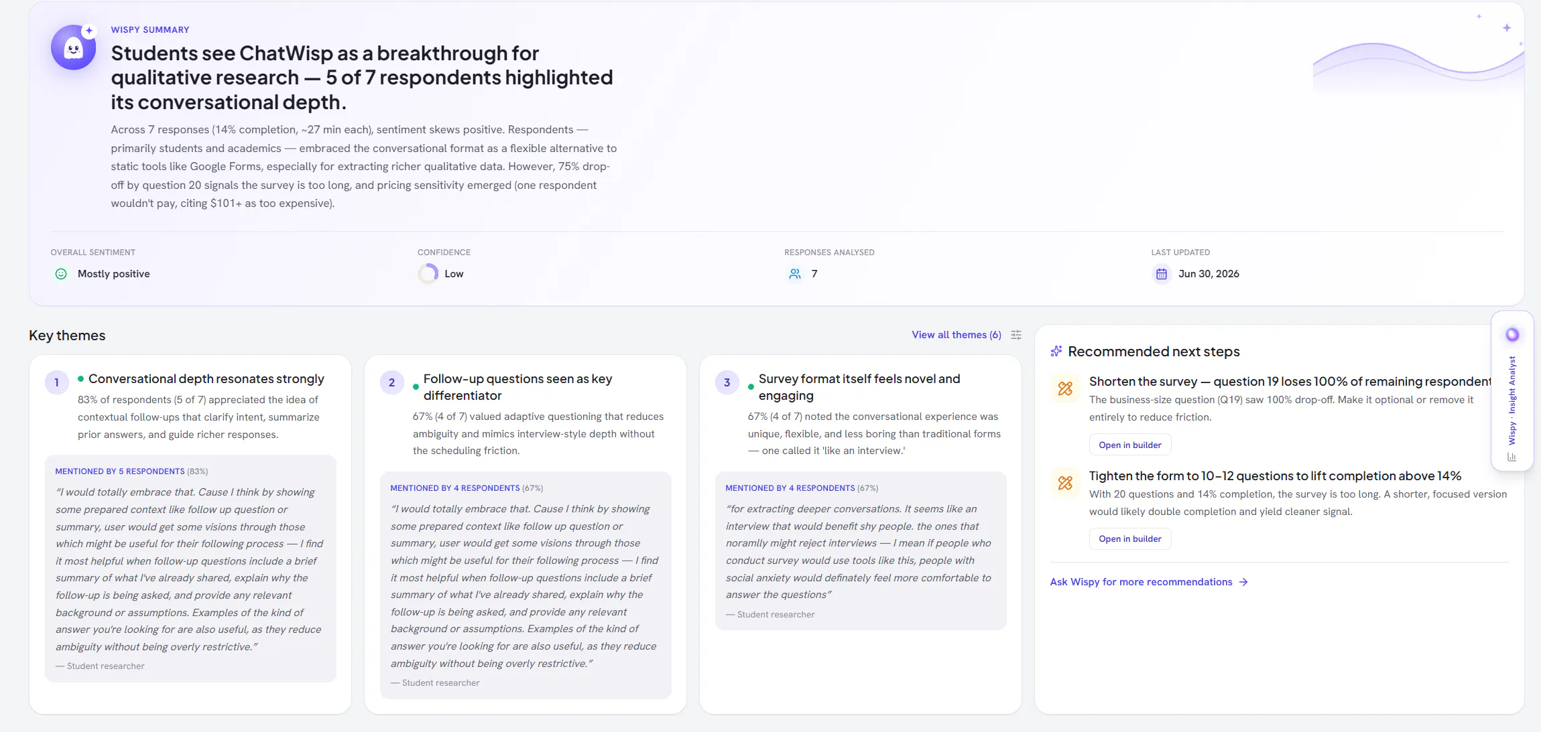This screenshot has width=1541, height=732.
Task: Click the Mentioned by 5 respondents (83%) label
Action: coord(131,471)
